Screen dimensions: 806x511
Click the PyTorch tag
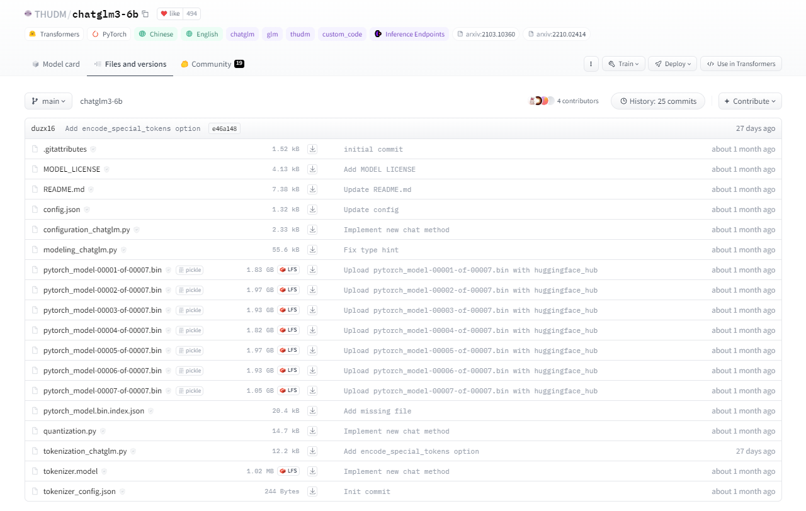(110, 34)
